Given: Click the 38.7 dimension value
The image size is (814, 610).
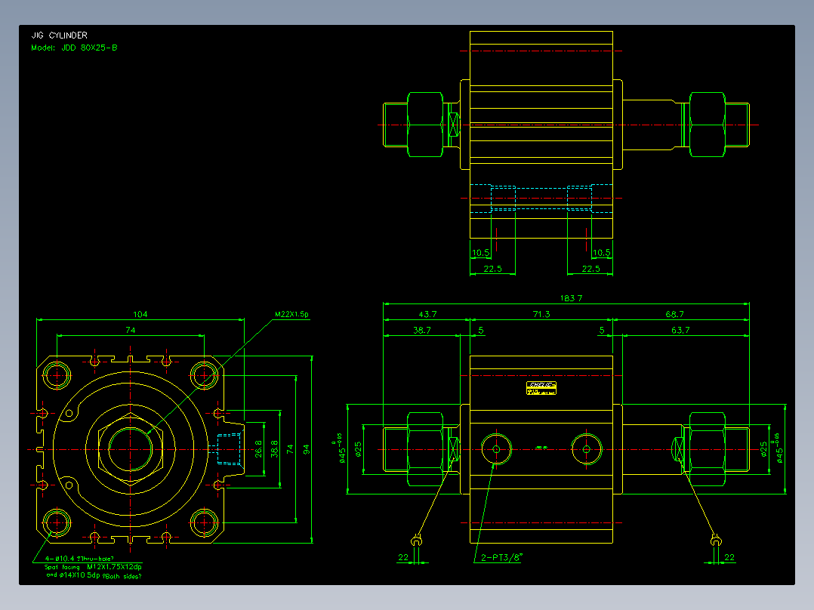Looking at the screenshot, I should 421,330.
